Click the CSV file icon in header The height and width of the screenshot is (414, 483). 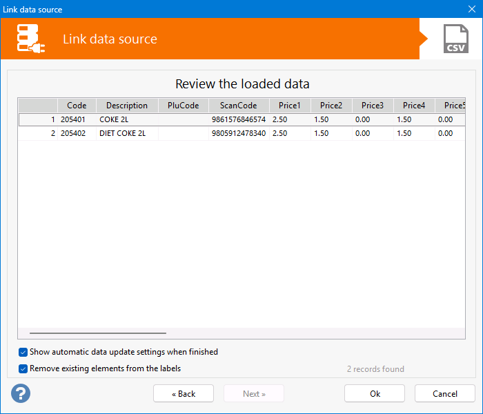pos(455,39)
